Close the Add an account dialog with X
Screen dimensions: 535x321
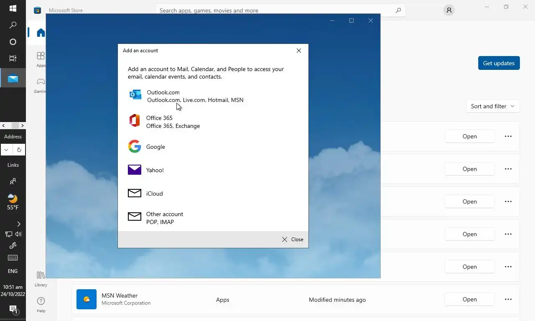pyautogui.click(x=299, y=51)
